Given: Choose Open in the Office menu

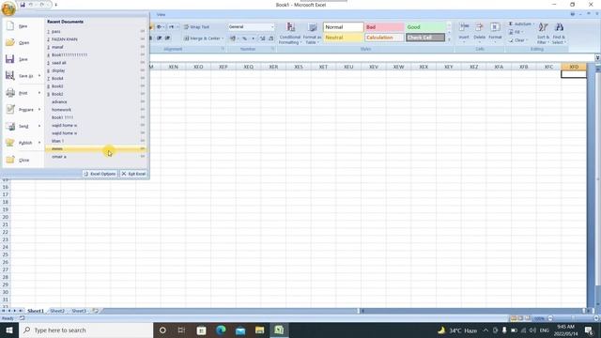Looking at the screenshot, I should pos(23,42).
